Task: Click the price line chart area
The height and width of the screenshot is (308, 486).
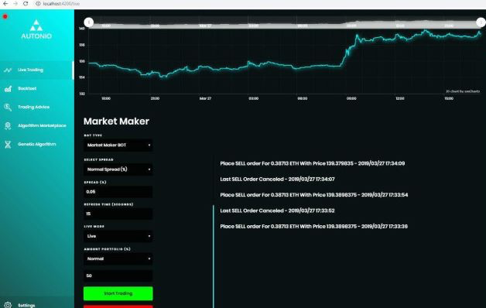Action: click(285, 60)
